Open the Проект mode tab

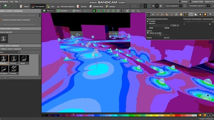click(24, 6)
